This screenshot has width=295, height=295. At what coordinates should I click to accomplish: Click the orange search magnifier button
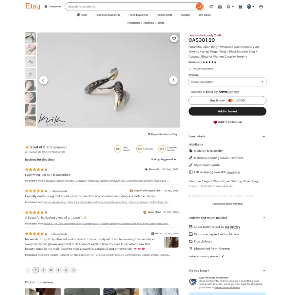[199, 7]
